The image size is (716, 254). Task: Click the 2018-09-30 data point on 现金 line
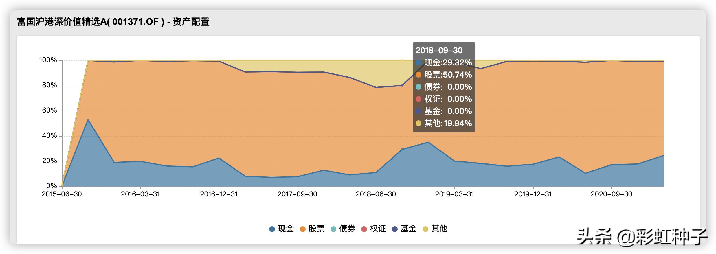(402, 149)
